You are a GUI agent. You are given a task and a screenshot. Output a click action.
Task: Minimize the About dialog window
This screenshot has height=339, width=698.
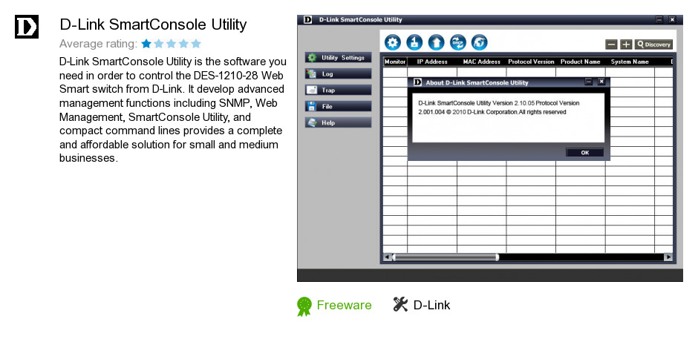(589, 82)
